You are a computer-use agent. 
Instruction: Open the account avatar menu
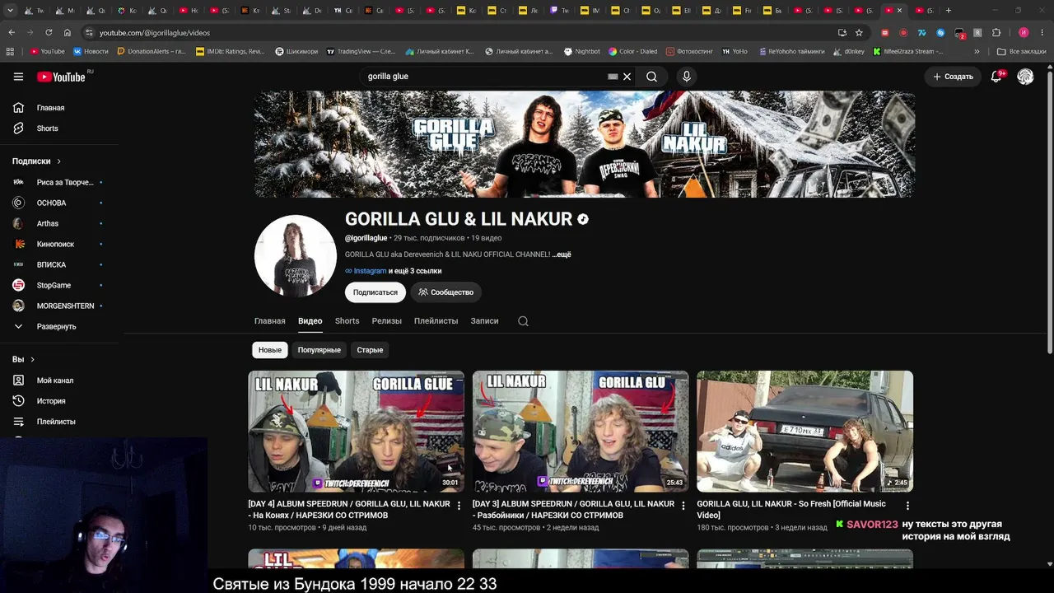(x=1025, y=77)
